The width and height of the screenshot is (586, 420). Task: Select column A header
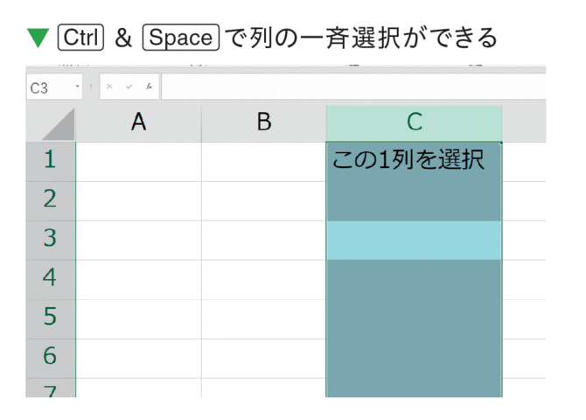point(138,123)
